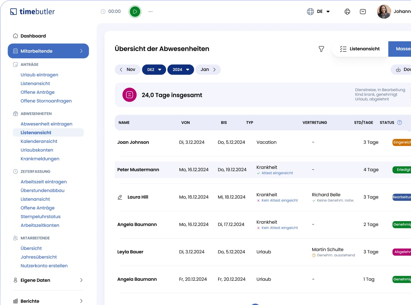Click the status help question mark icon
This screenshot has height=305, width=411.
point(399,123)
